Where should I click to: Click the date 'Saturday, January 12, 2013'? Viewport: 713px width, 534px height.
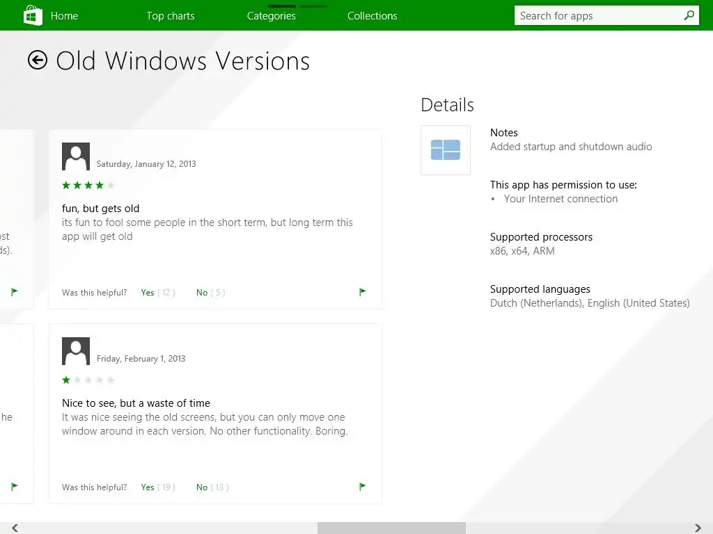click(x=146, y=164)
